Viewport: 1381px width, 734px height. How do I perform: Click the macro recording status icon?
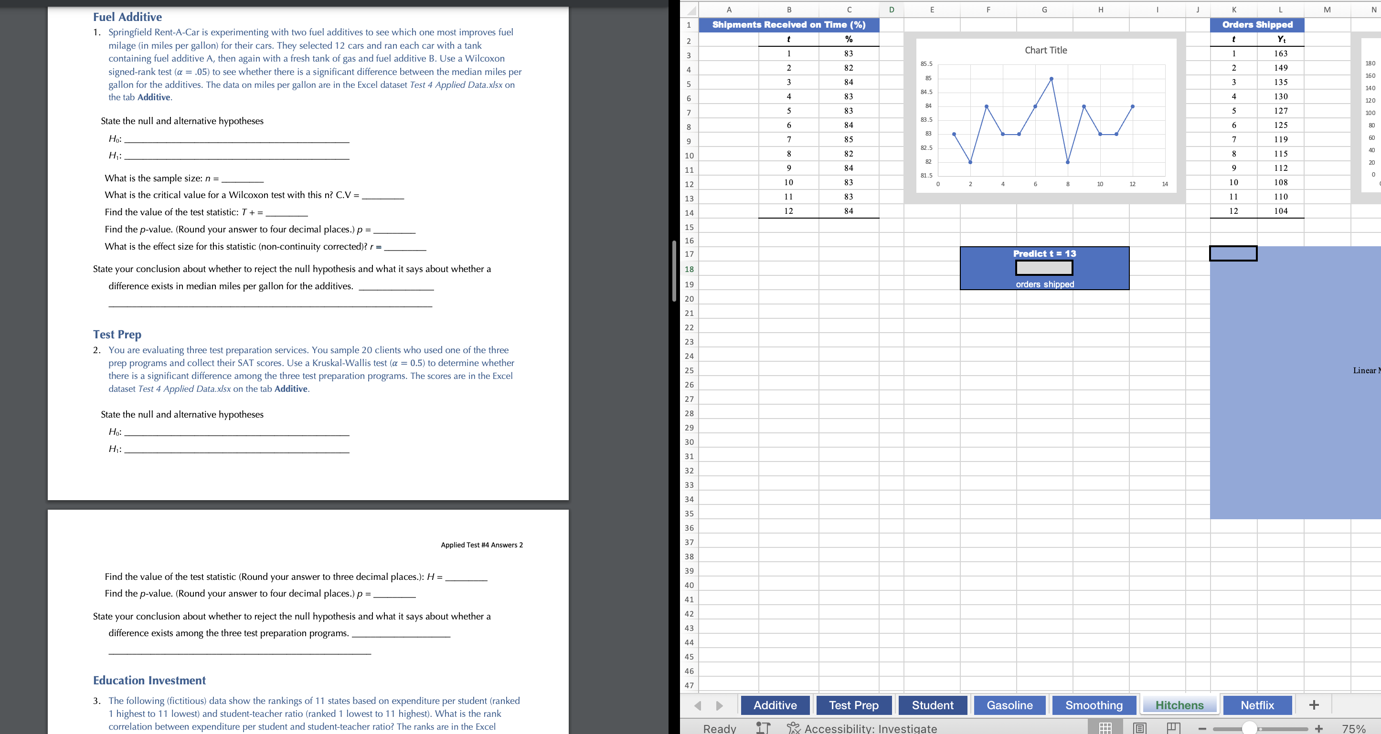[x=763, y=728]
